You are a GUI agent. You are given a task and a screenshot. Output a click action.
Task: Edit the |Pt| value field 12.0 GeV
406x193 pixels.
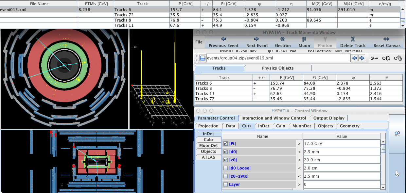click(341, 144)
